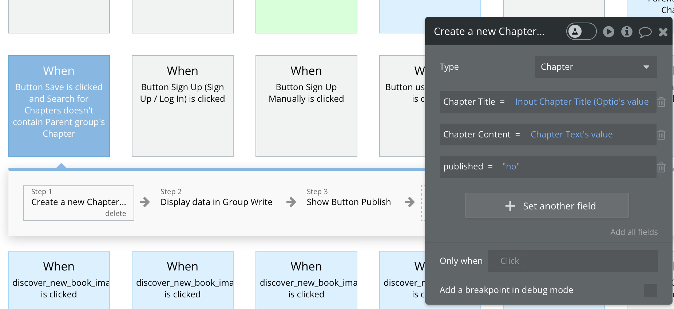Click delete link on Step 1
This screenshot has height=309, width=674.
point(115,213)
